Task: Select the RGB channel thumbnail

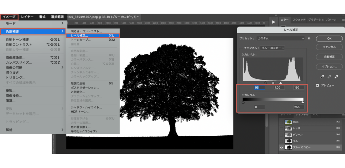Action: 288,122
